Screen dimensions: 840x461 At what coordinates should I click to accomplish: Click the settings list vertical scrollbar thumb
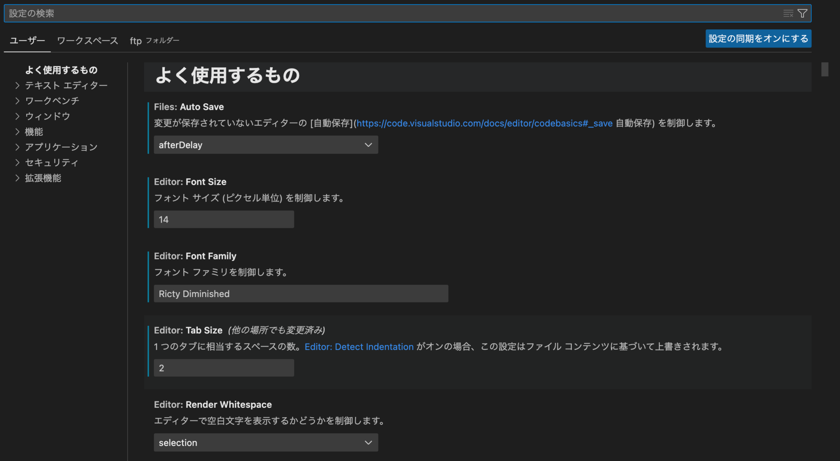click(x=825, y=69)
